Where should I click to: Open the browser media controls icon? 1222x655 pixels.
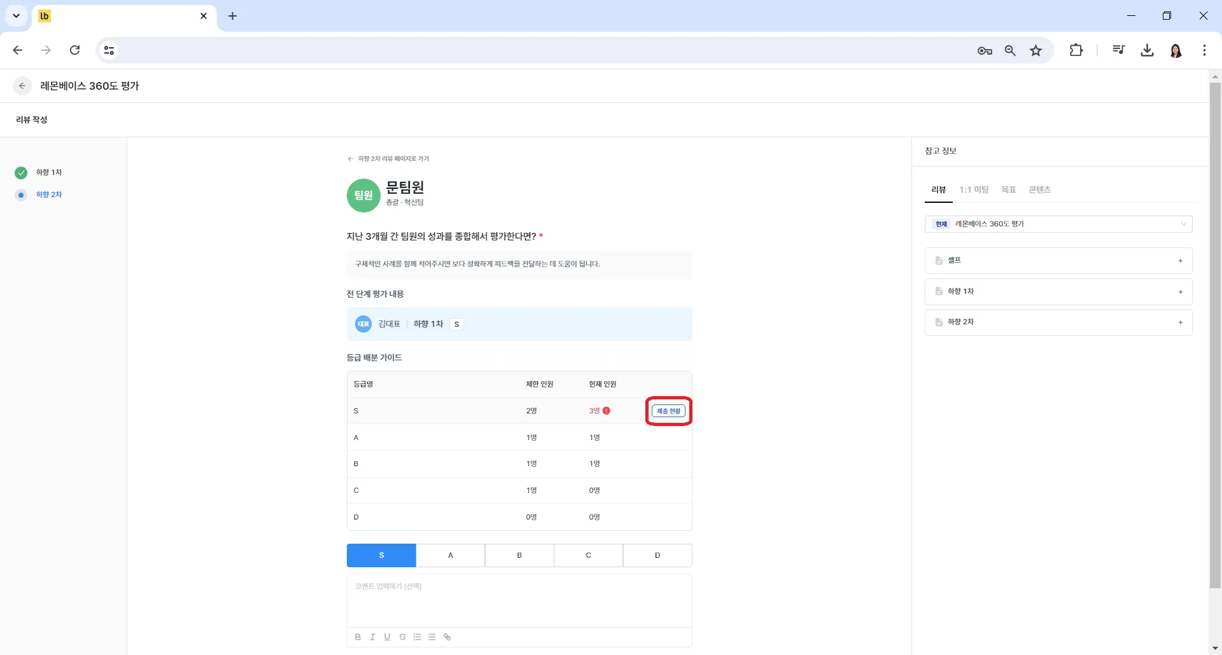tap(1118, 50)
